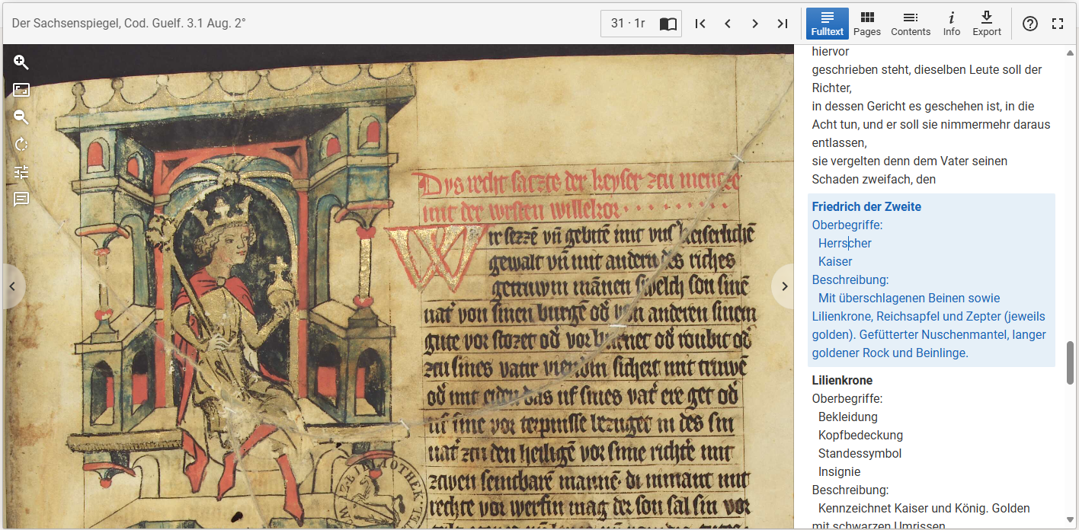Zoom in on the manuscript image
This screenshot has width=1079, height=530.
coord(21,62)
